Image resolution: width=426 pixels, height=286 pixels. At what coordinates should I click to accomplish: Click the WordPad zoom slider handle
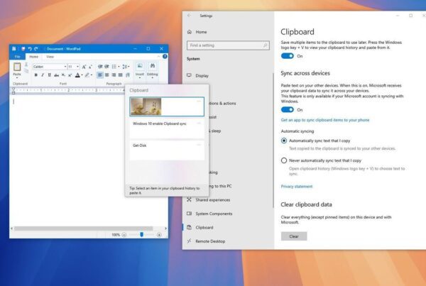point(141,234)
